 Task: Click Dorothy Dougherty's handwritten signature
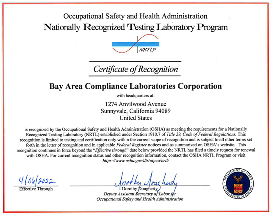tap(146, 181)
